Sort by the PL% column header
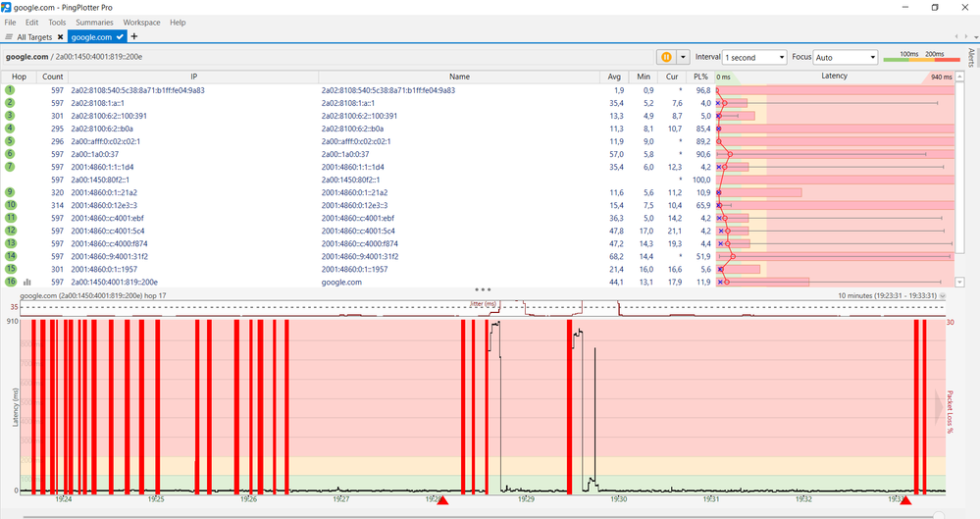The height and width of the screenshot is (519, 980). click(x=700, y=77)
